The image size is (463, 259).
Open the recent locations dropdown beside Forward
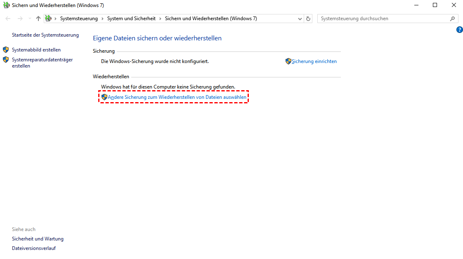click(29, 19)
